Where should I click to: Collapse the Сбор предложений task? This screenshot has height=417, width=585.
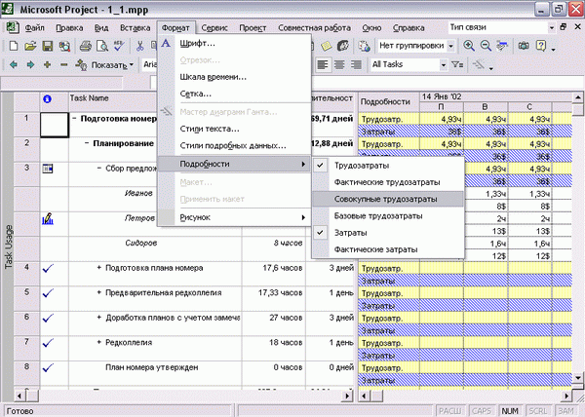point(99,169)
